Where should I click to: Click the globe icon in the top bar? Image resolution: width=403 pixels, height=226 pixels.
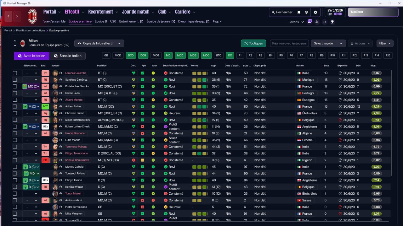click(x=306, y=12)
